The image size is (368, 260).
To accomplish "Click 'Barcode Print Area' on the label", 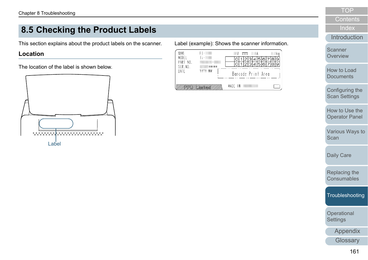I will coord(251,74).
